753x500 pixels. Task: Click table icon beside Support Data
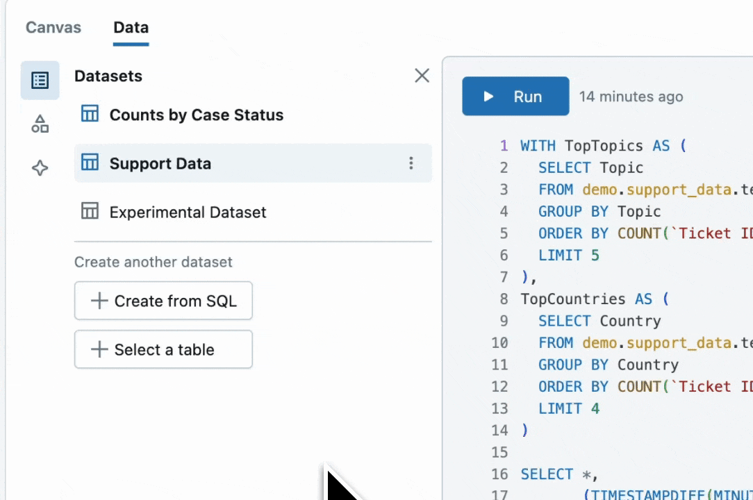90,163
